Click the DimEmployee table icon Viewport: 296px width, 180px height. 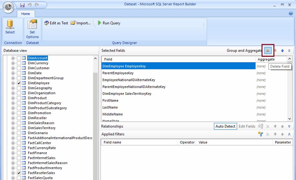pos(24,83)
